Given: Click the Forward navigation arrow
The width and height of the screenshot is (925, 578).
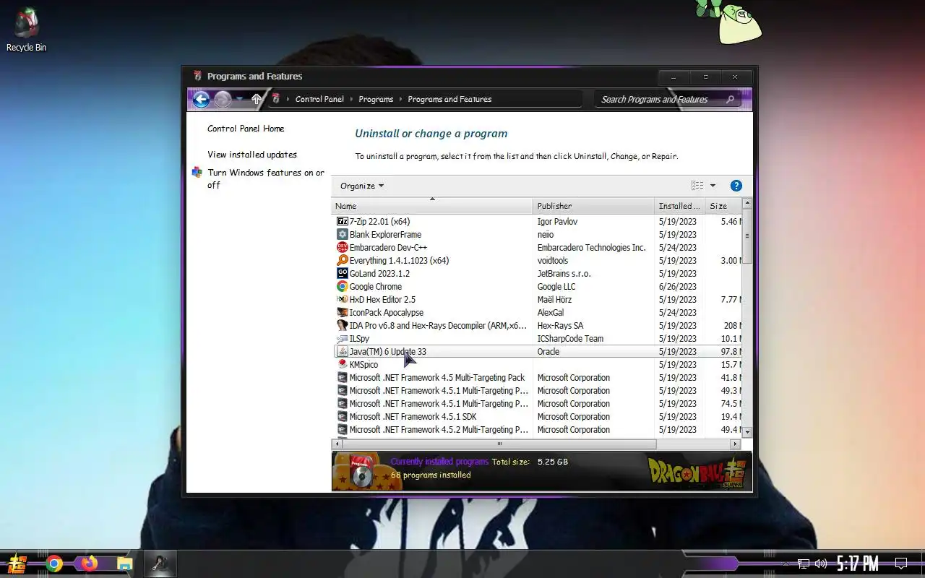Looking at the screenshot, I should [223, 100].
